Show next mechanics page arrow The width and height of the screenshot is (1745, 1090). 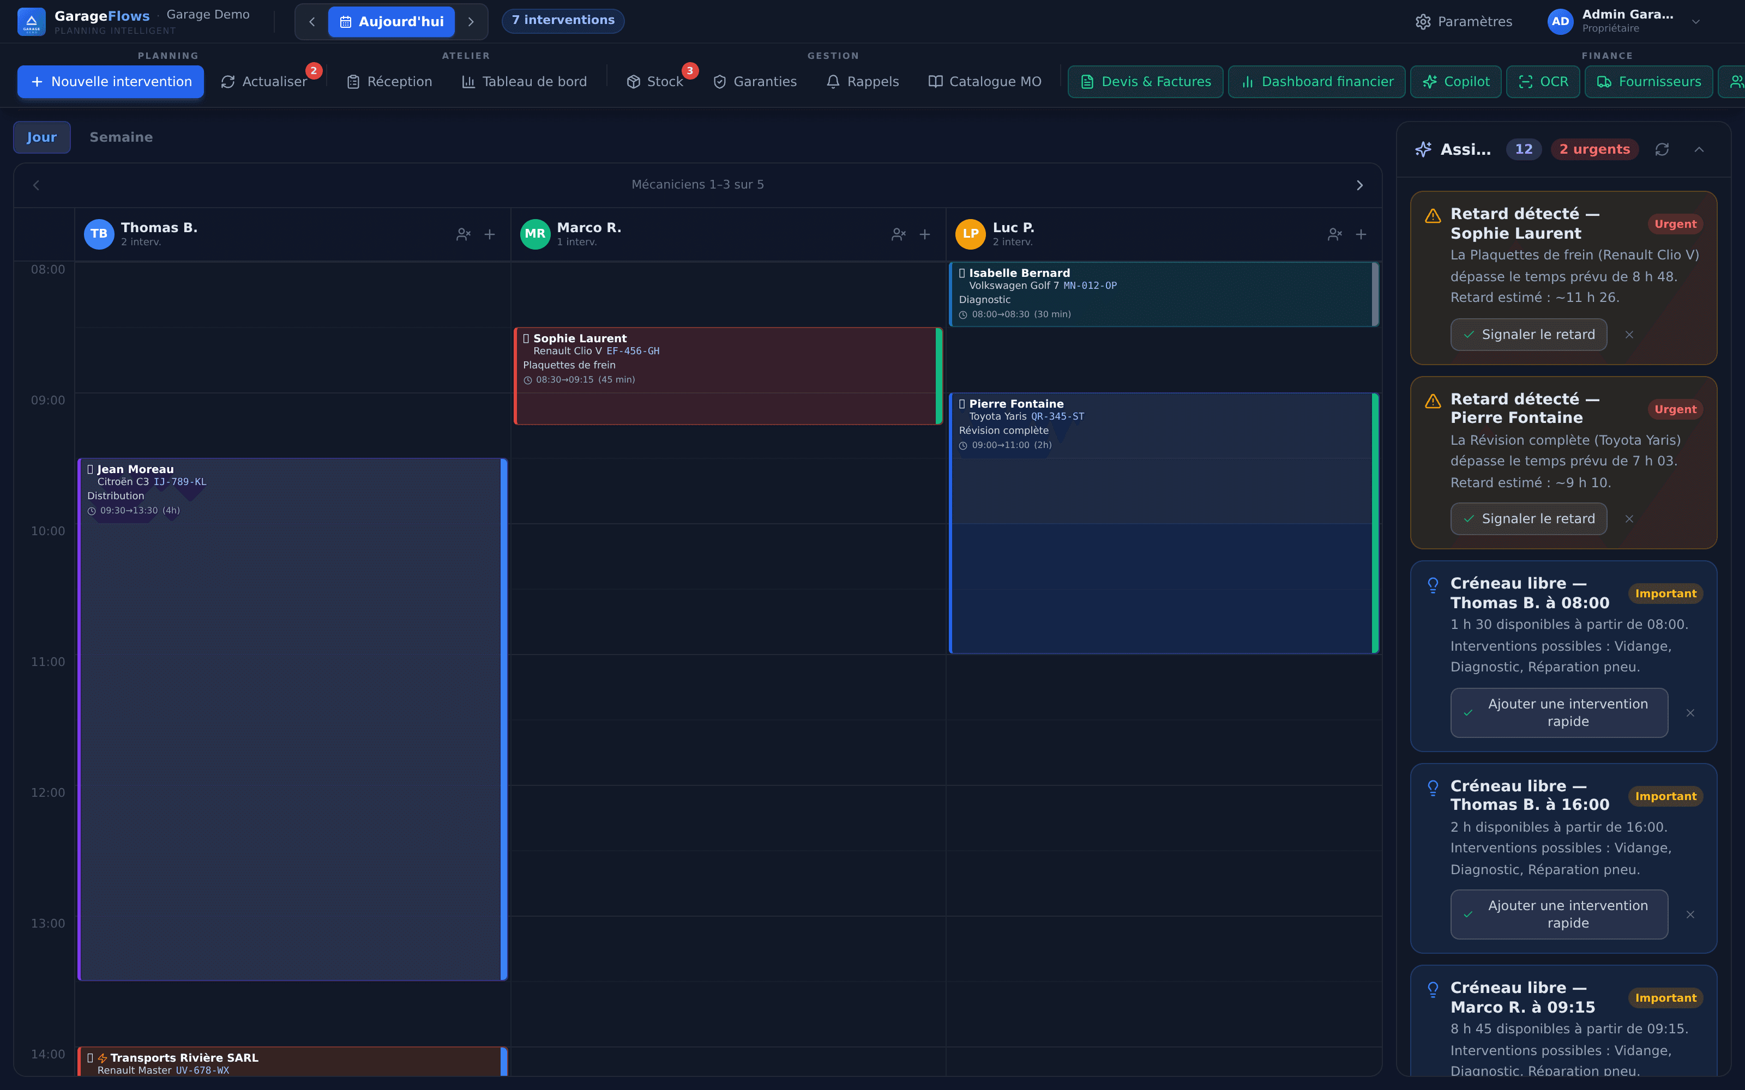(1359, 185)
